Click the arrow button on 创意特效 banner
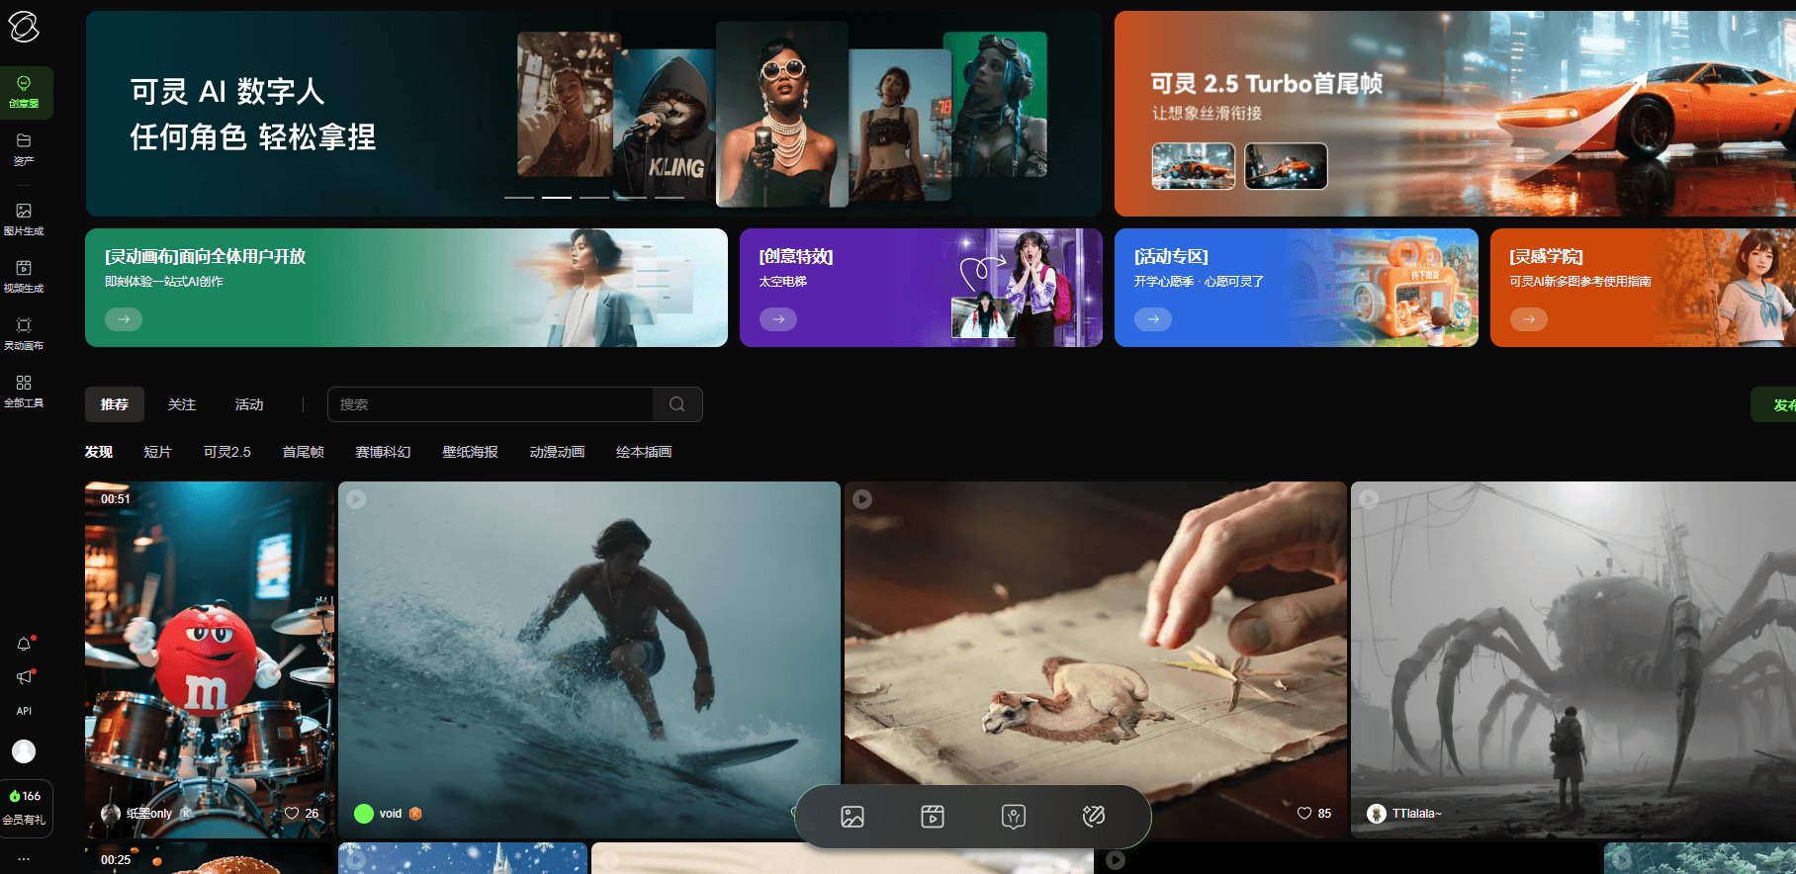 pyautogui.click(x=778, y=319)
